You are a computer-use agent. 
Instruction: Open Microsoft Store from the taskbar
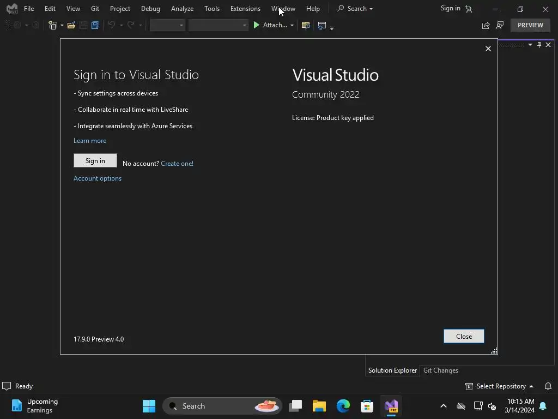point(367,406)
